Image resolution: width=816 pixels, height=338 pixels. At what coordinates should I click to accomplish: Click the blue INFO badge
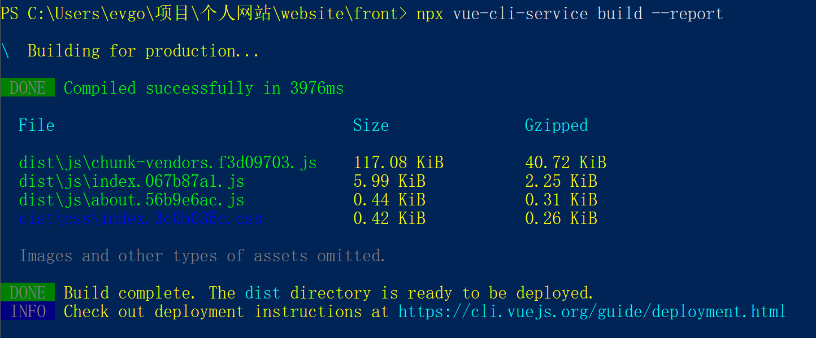point(28,311)
